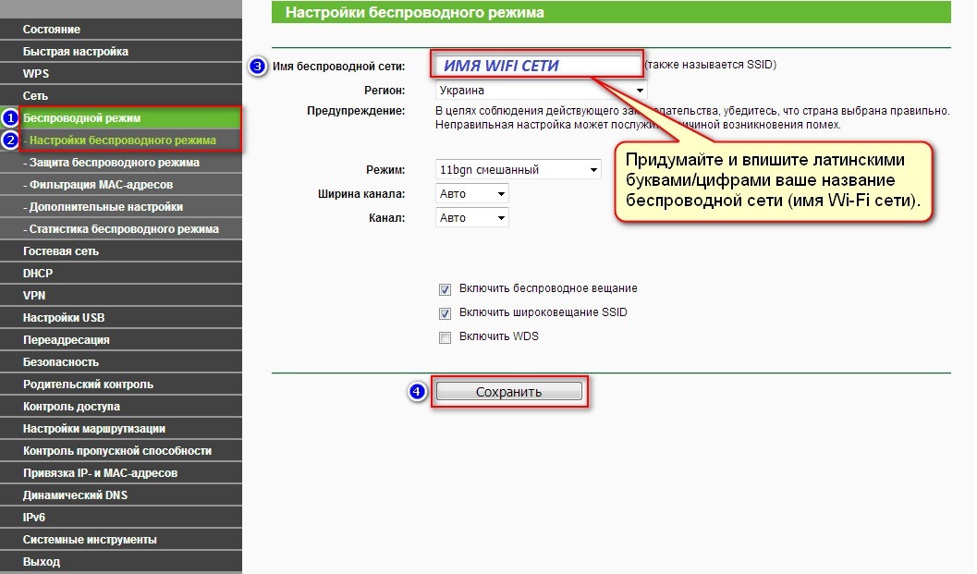Image resolution: width=977 pixels, height=574 pixels.
Task: Open the DHCP menu item
Action: point(121,273)
